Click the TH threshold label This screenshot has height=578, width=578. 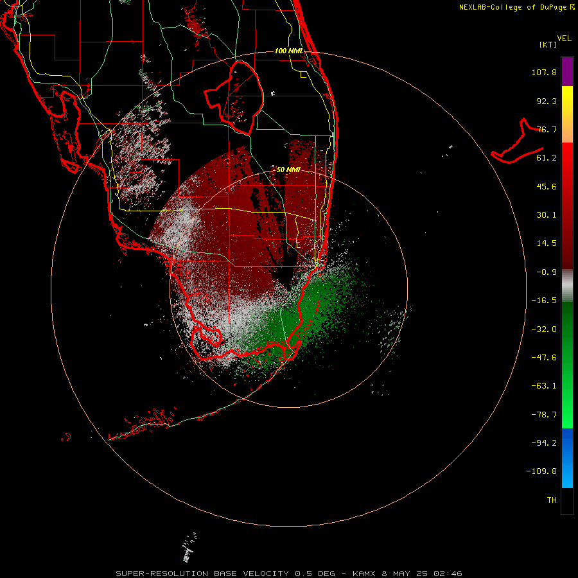552,500
